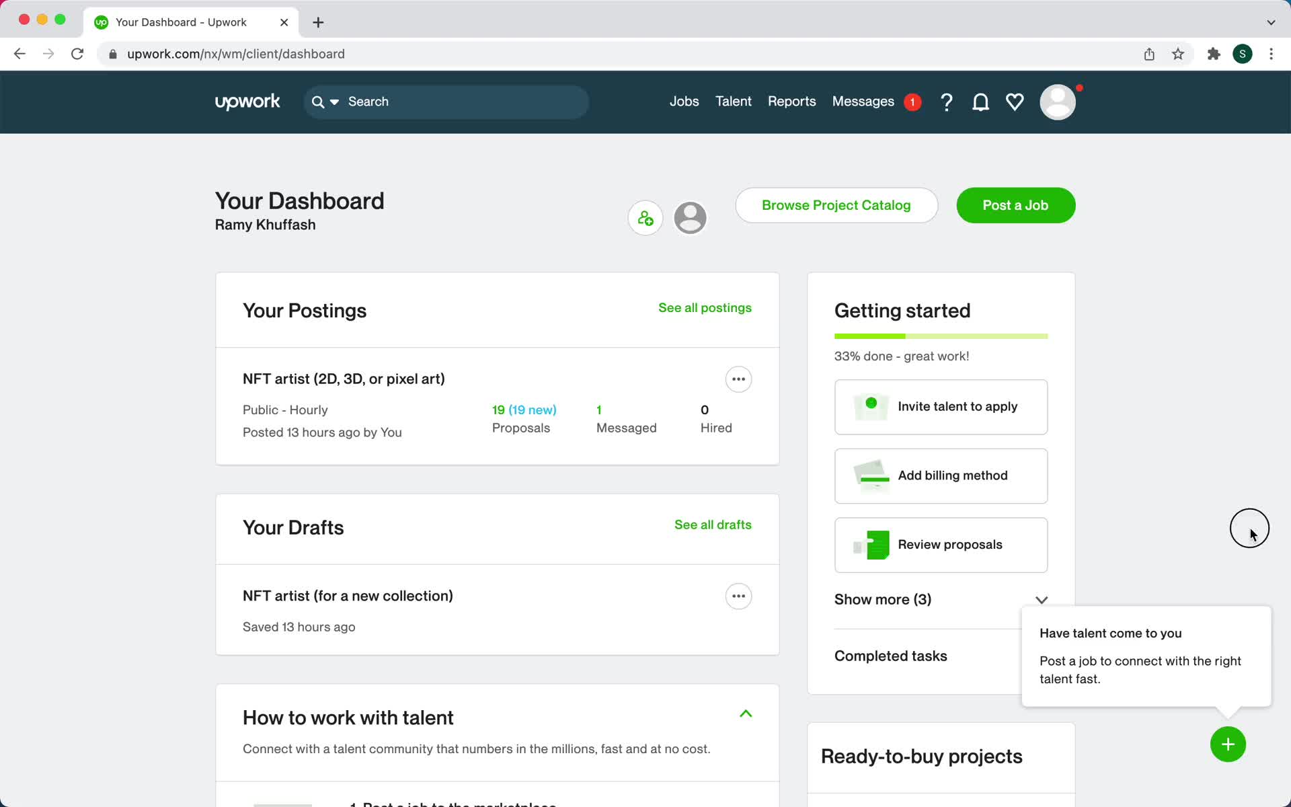Viewport: 1291px width, 807px height.
Task: Click the Posted 13 hours ago by You text
Action: tap(322, 432)
